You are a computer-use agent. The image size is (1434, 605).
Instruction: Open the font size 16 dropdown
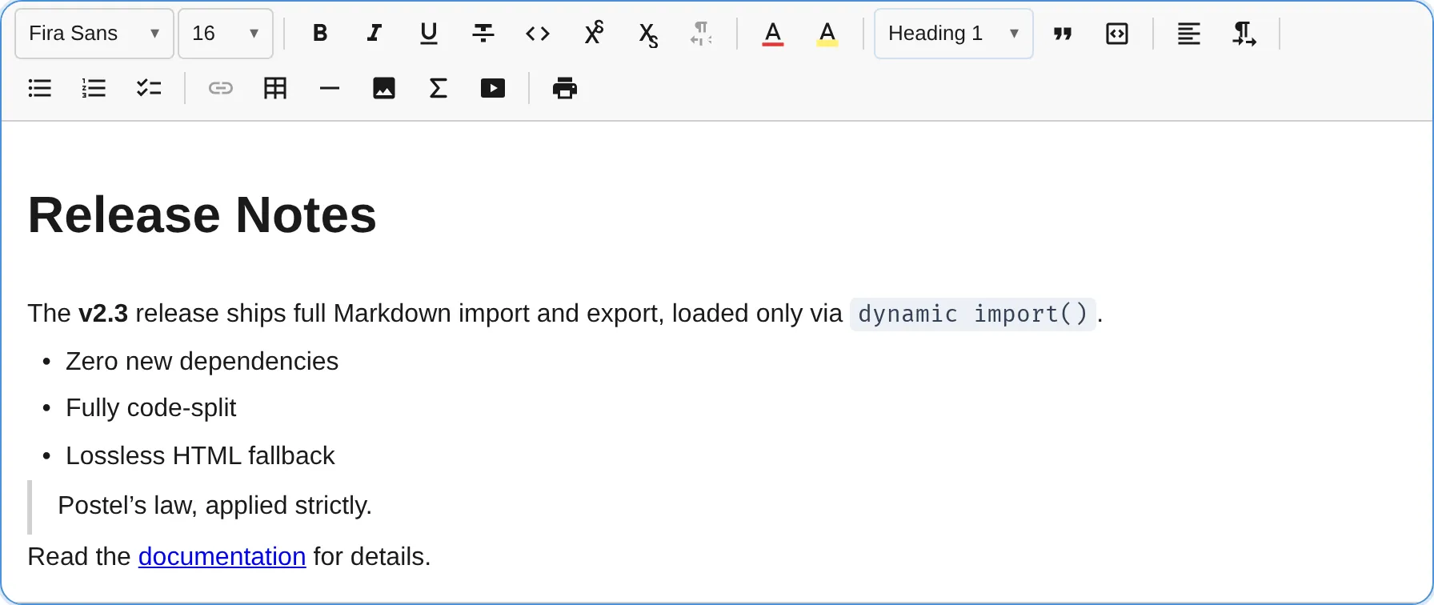click(226, 34)
